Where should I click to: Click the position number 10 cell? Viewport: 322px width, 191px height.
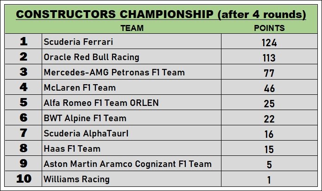[24, 179]
